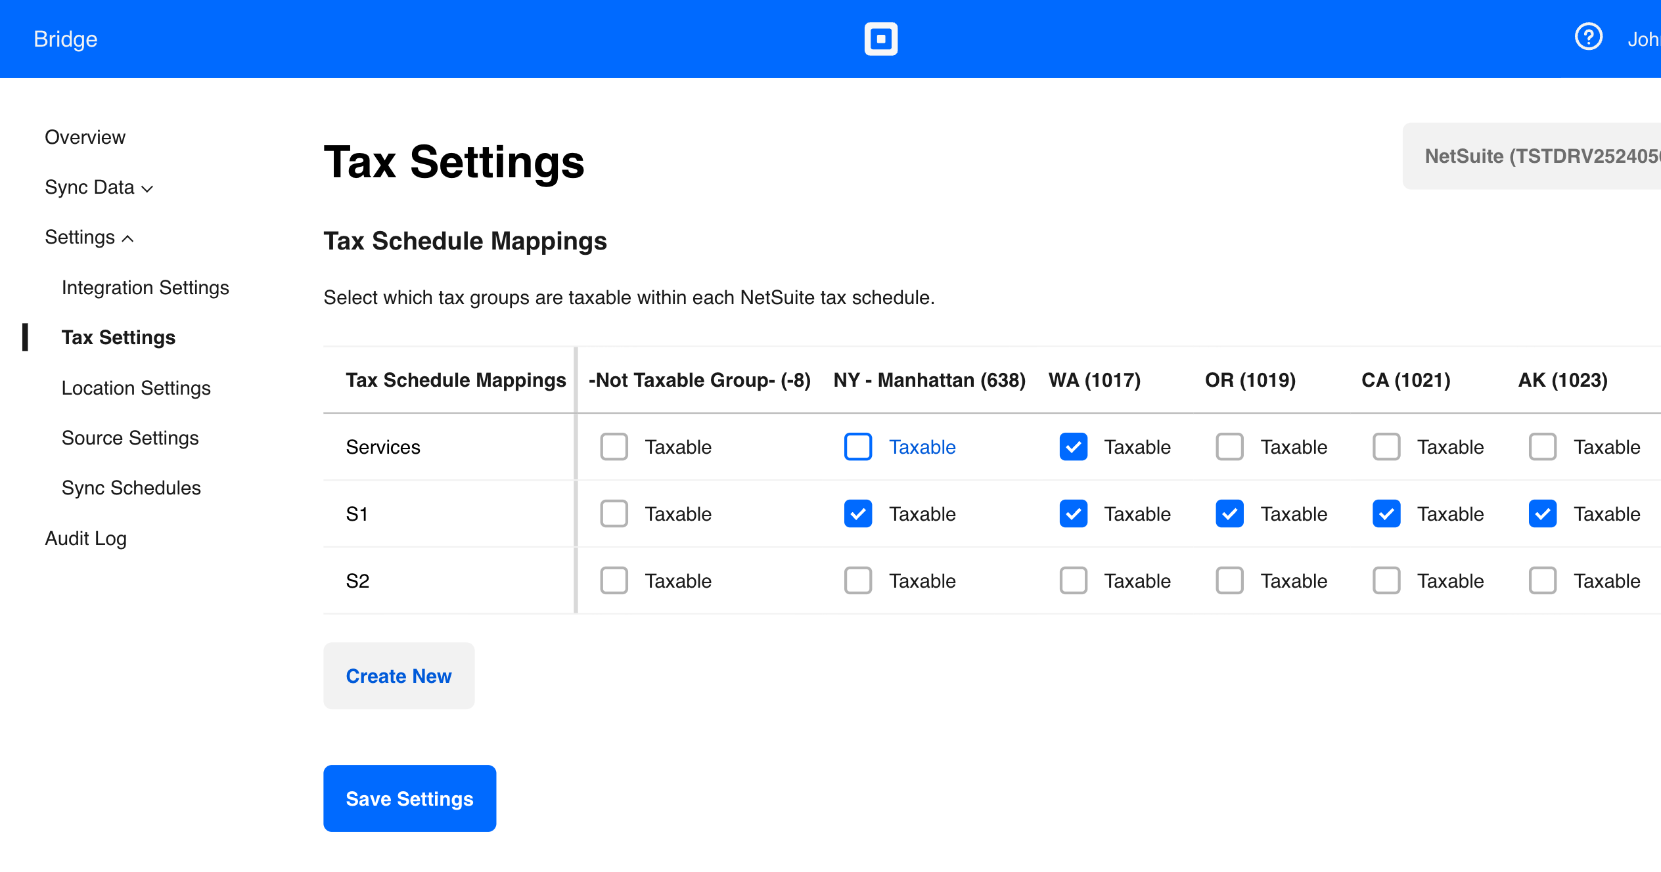1661x872 pixels.
Task: Go to Integration Settings page
Action: tap(145, 288)
